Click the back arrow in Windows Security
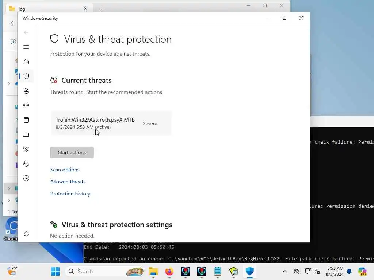Image resolution: width=374 pixels, height=280 pixels. tap(26, 32)
